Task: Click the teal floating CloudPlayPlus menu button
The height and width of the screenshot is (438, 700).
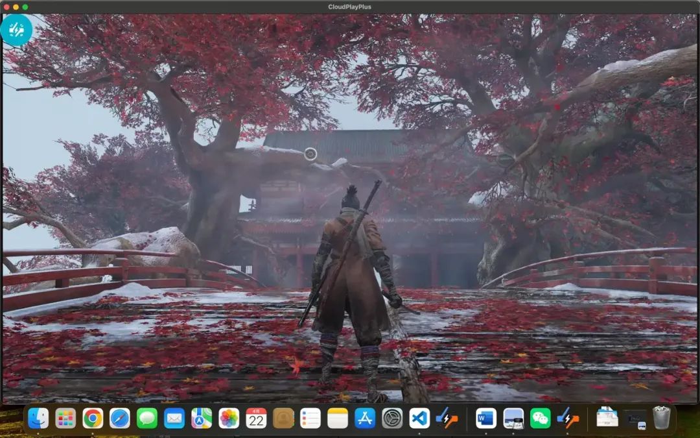Action: (x=16, y=30)
